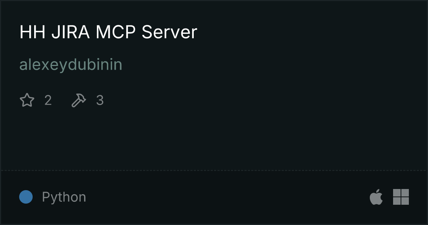Click the dashed divider above the footer
The image size is (428, 225).
214,171
